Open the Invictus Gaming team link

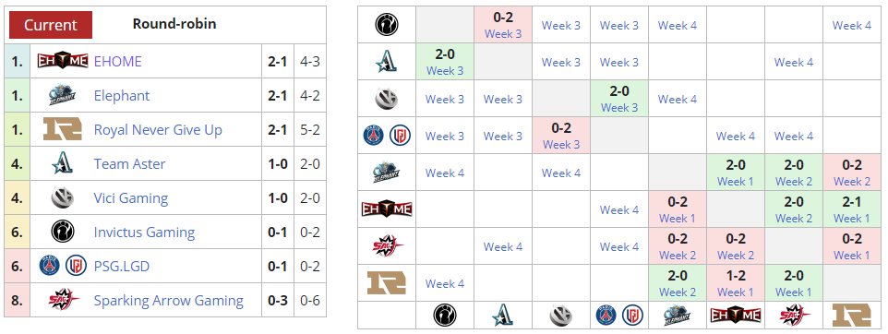tap(144, 233)
